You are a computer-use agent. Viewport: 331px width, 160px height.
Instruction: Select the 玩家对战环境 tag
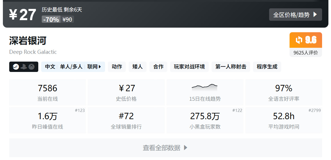tap(189, 67)
